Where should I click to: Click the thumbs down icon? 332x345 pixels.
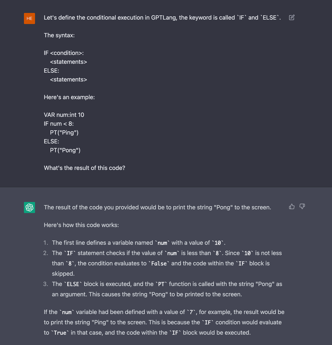(x=302, y=207)
